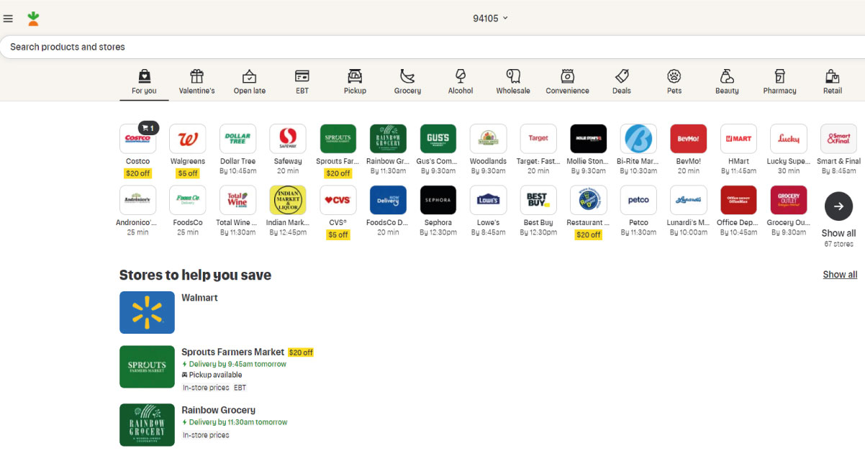
Task: Select the Walgreens store icon
Action: [188, 139]
